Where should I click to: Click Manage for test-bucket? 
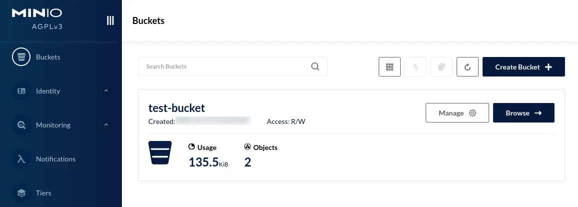point(457,113)
